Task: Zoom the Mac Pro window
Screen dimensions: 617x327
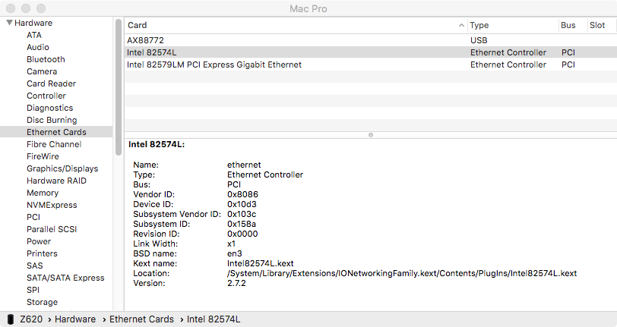Action: pyautogui.click(x=40, y=8)
